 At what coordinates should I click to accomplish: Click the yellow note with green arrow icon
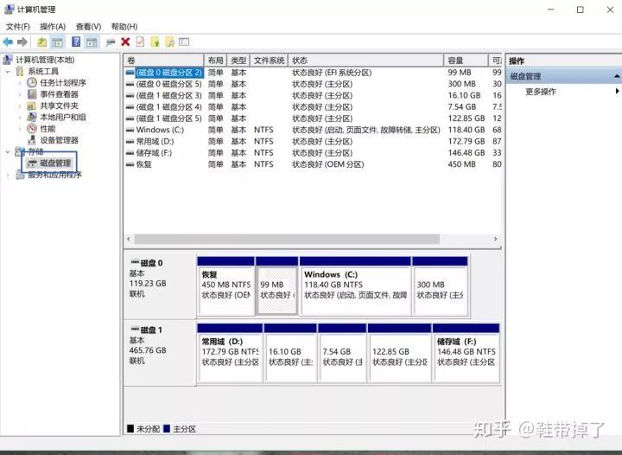tap(155, 42)
